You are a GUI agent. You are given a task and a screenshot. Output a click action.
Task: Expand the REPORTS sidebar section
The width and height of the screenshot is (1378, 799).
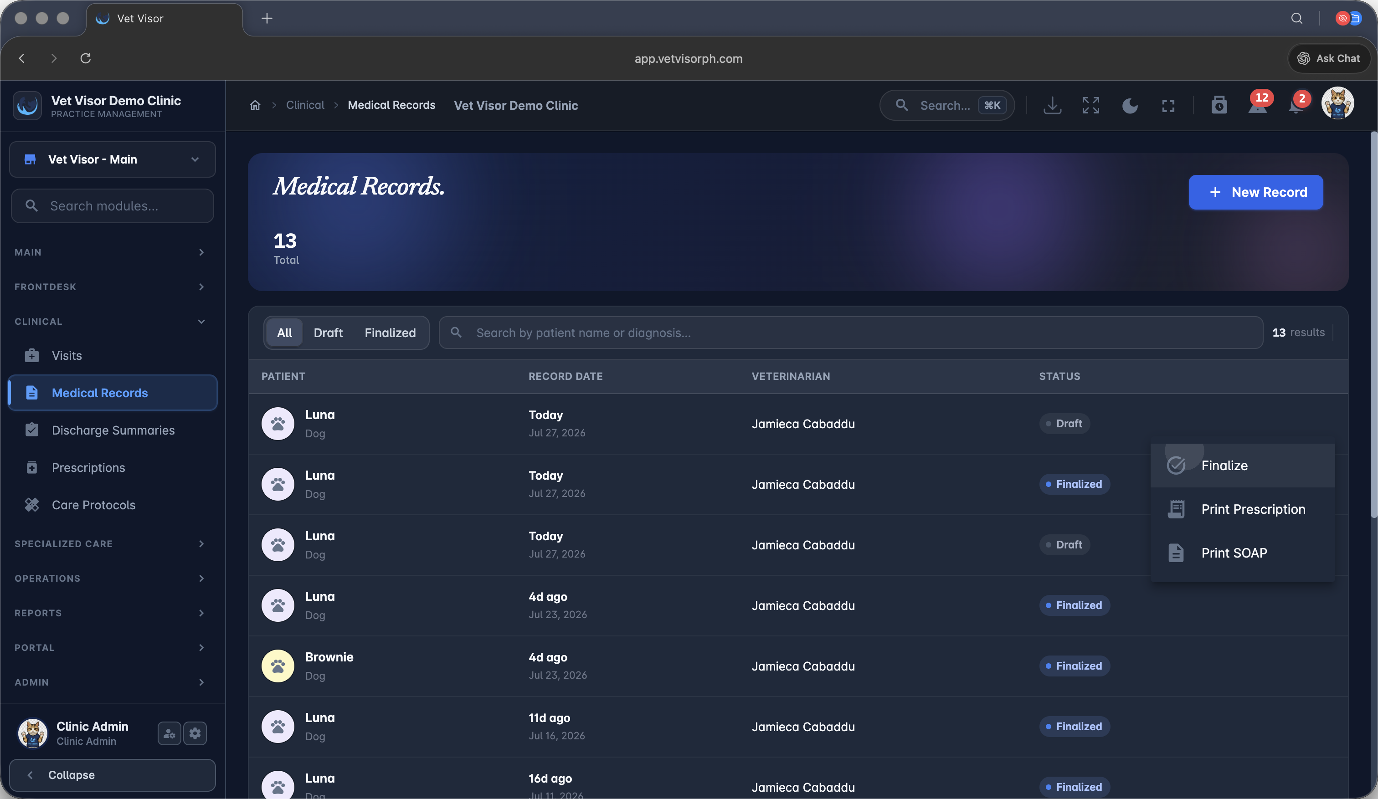click(x=109, y=613)
